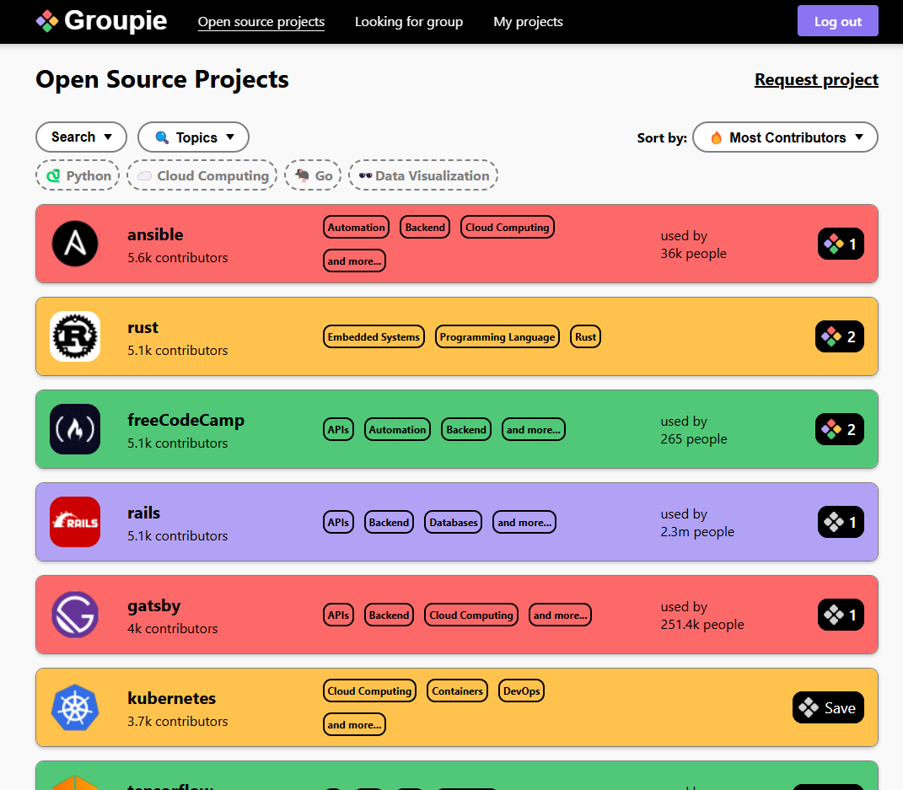Open My projects page
The image size is (903, 790).
[528, 22]
